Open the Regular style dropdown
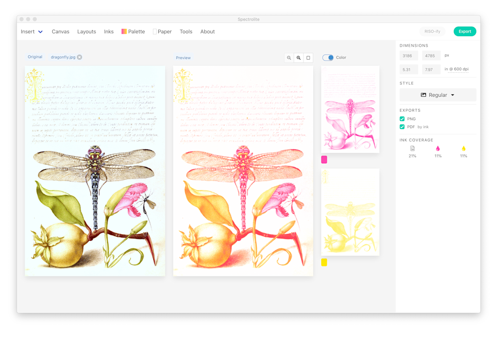This screenshot has height=340, width=494. 438,95
